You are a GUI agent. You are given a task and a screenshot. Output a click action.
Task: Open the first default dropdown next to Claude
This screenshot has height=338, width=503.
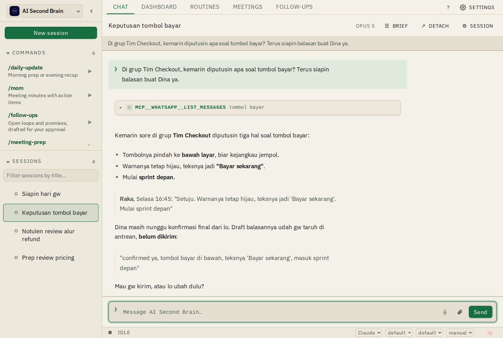point(399,333)
